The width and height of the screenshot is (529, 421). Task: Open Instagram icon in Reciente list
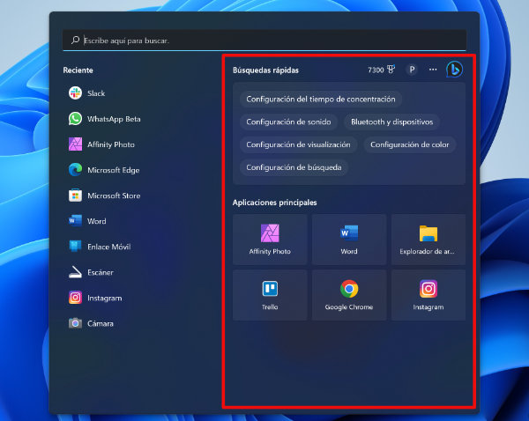pos(75,298)
